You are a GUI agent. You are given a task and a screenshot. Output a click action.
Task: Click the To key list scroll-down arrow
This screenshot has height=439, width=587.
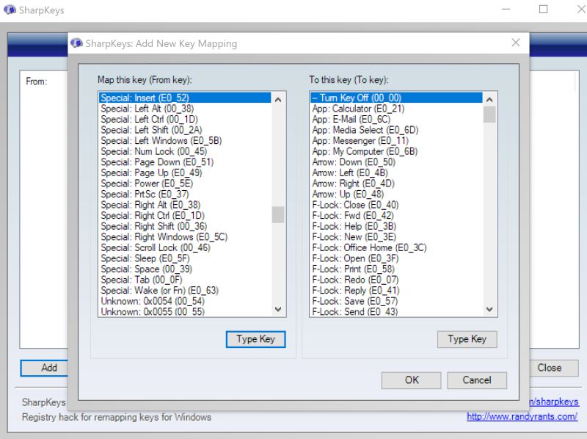click(489, 309)
